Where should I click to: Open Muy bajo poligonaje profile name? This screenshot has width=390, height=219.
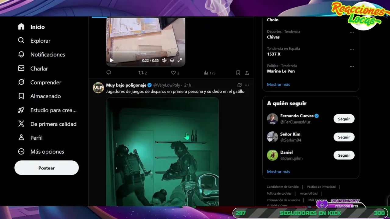pos(126,85)
